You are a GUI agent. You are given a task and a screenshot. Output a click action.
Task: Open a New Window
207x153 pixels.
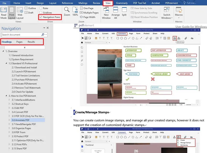click(106, 13)
